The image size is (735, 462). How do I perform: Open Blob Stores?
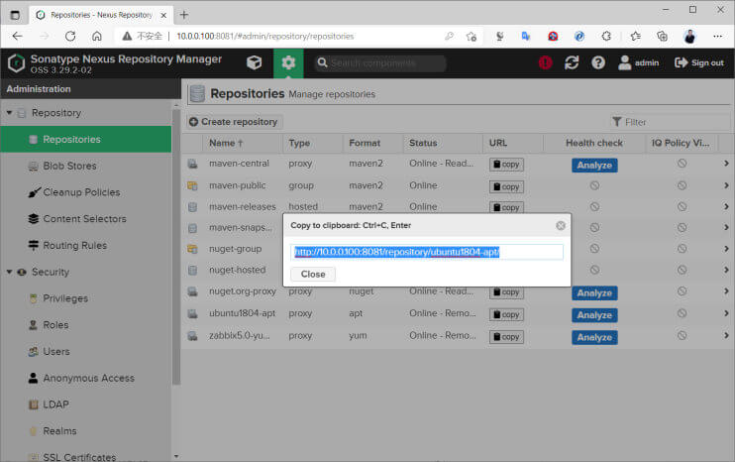(69, 166)
